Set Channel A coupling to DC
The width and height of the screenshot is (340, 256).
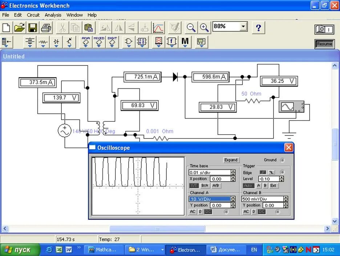pos(208,212)
